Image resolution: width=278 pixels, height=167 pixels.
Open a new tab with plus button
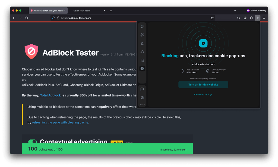pos(111,11)
